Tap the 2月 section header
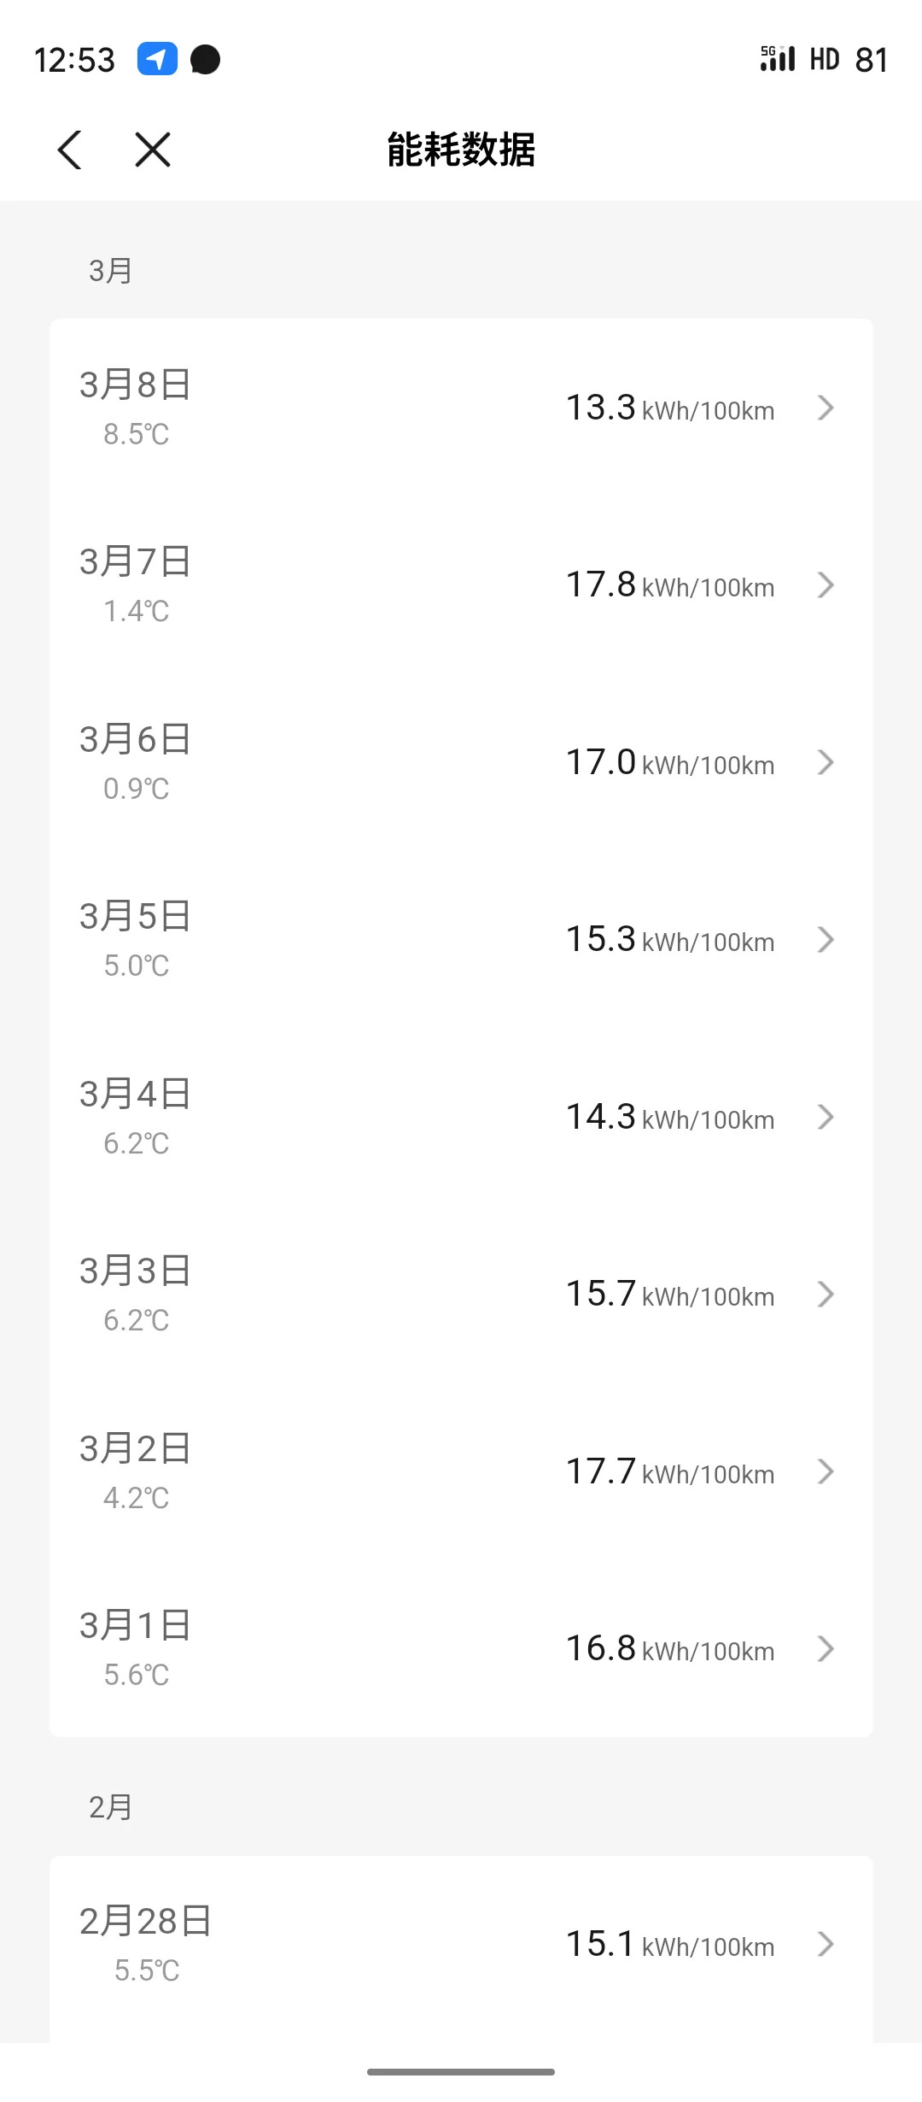 (x=111, y=1807)
